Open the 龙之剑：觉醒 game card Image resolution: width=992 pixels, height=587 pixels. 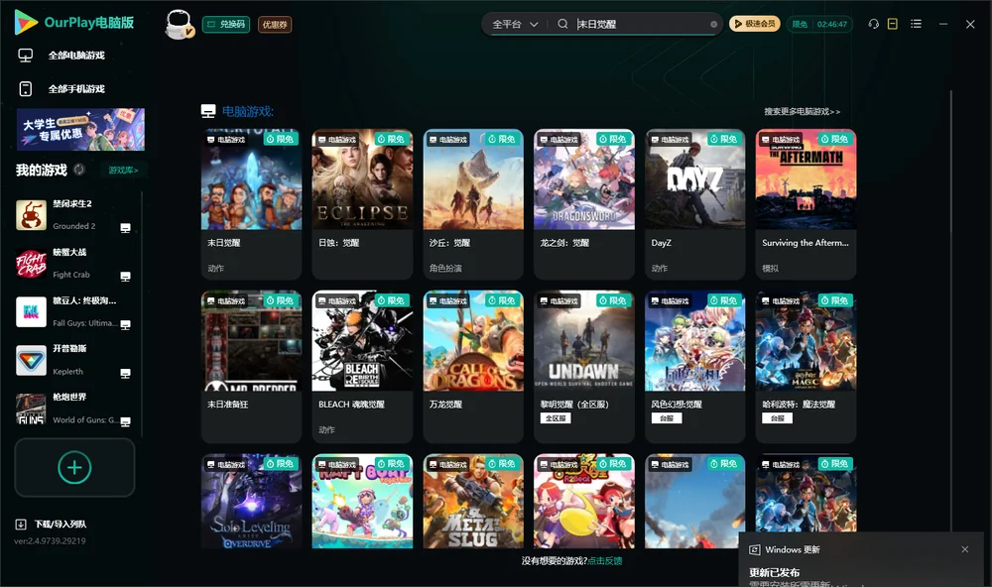pyautogui.click(x=584, y=203)
